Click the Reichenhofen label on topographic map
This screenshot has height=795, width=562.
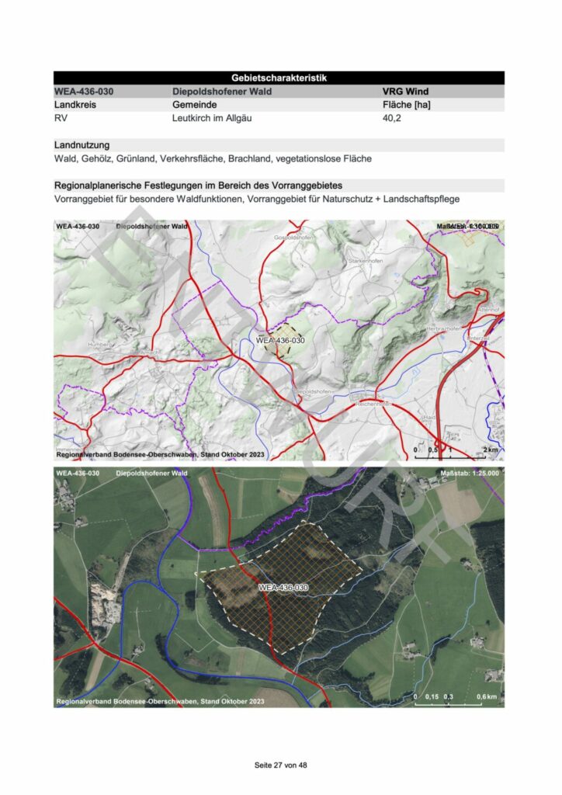pos(373,404)
